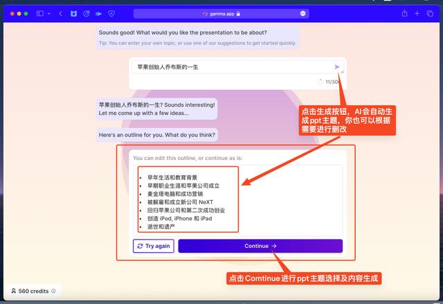Add a new tab with the plus icon
The image size is (443, 304).
point(417,13)
